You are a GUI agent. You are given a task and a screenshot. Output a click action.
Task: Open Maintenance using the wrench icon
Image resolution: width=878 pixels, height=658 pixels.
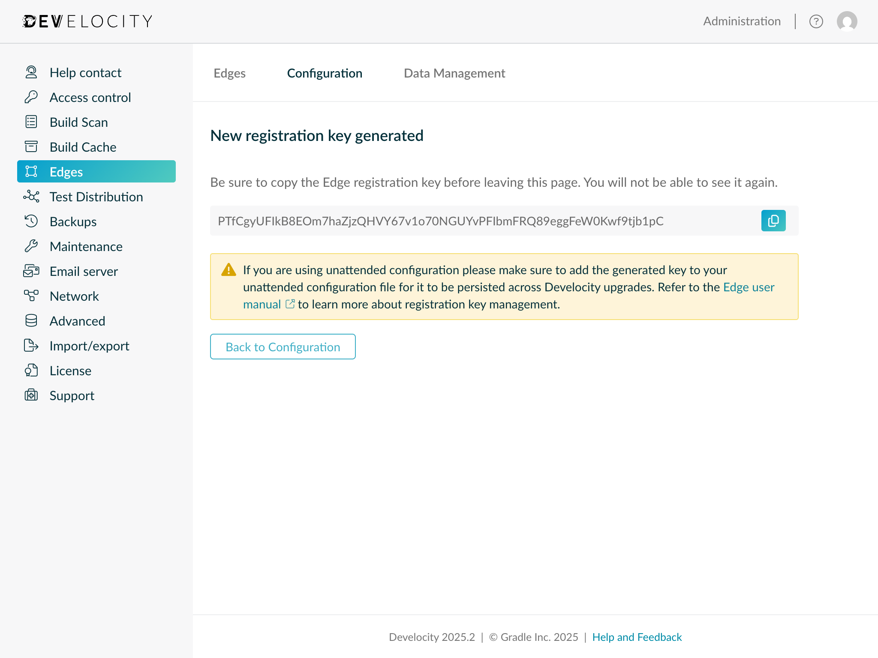[30, 246]
